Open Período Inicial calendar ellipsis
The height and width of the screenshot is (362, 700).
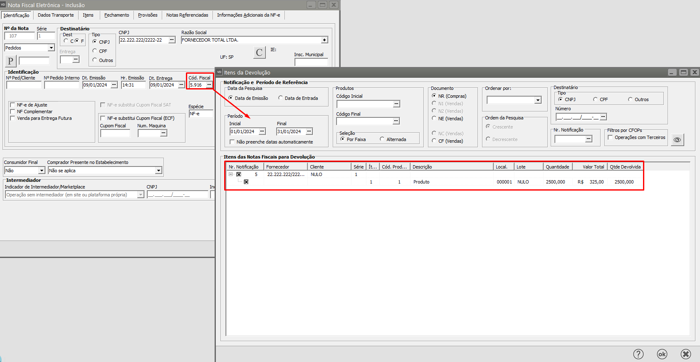[262, 131]
